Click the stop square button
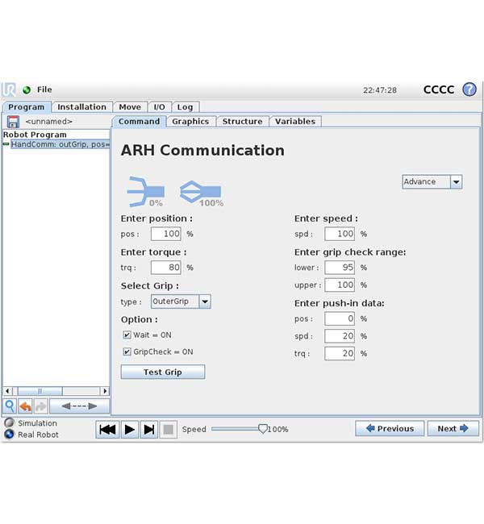 click(169, 429)
